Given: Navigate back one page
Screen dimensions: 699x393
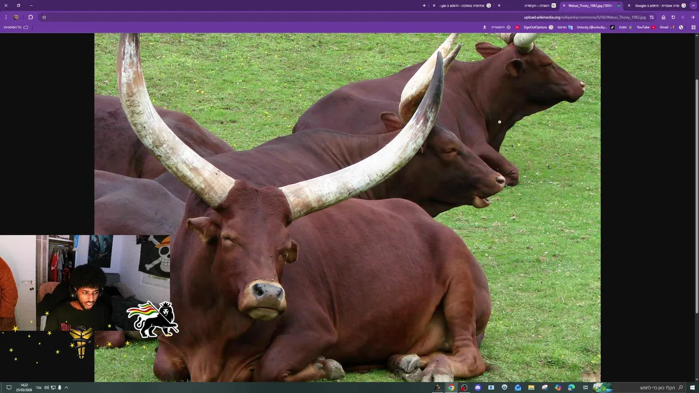Looking at the screenshot, I should 693,17.
